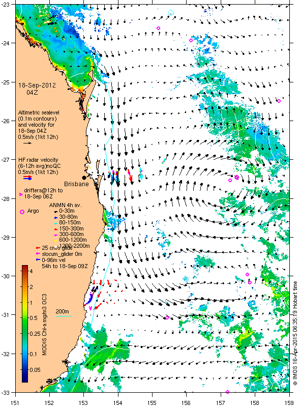Click the '-33' latitude axis label
Screen dimensions: 300x407
click(6, 392)
